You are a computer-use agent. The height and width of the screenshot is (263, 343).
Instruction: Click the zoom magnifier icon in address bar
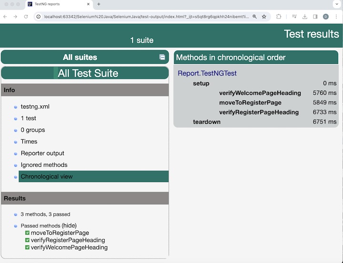pos(254,17)
